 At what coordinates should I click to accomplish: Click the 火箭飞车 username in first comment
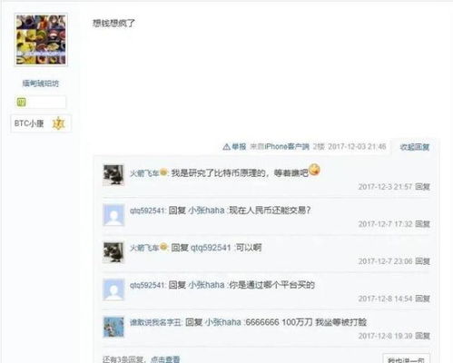[144, 173]
